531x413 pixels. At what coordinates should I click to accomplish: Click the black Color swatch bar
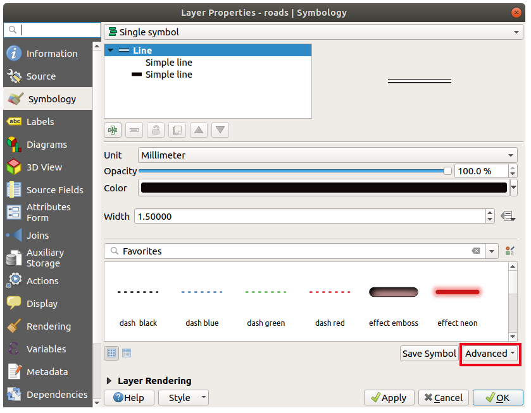(323, 188)
